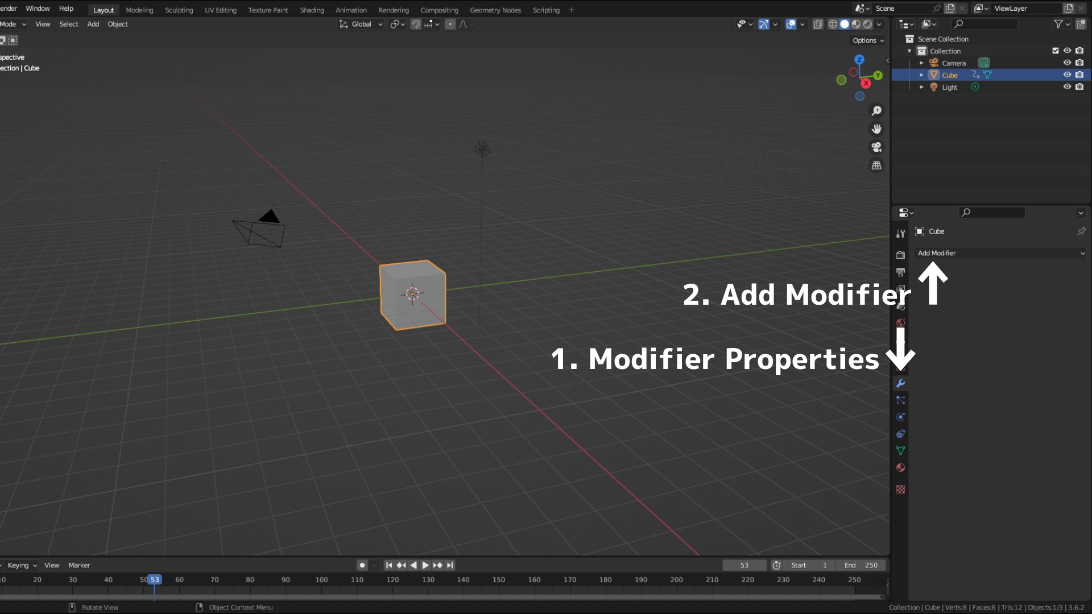Open the Tool Properties tab
The image size is (1092, 614).
pyautogui.click(x=900, y=234)
